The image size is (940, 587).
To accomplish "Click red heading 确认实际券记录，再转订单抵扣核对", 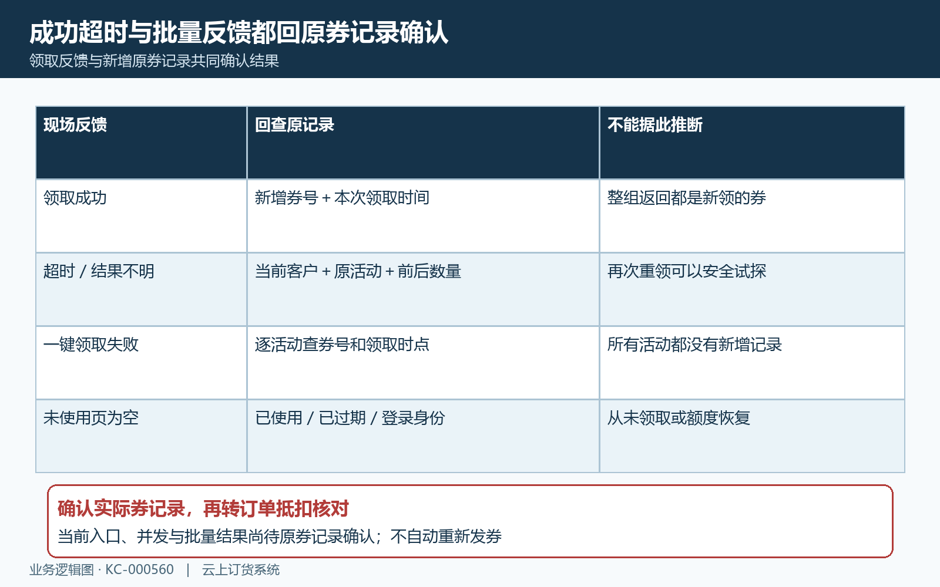I will (203, 508).
